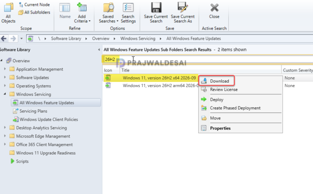
Task: Select All Subfolders scope option
Action: pos(34,13)
